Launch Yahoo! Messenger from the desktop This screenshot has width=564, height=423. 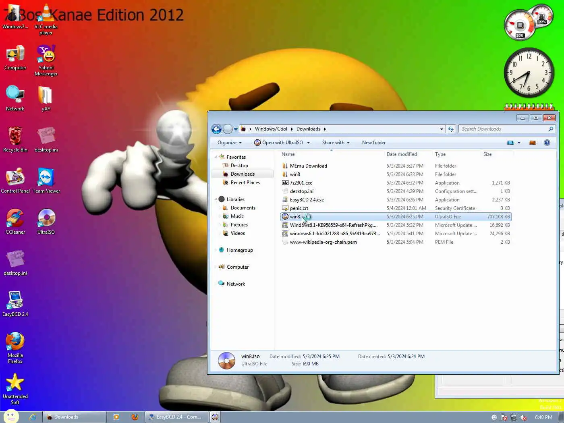click(46, 60)
